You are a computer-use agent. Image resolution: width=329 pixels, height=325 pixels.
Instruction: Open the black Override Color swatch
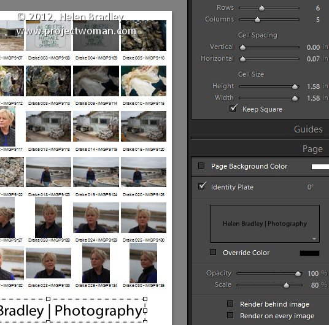(x=309, y=253)
